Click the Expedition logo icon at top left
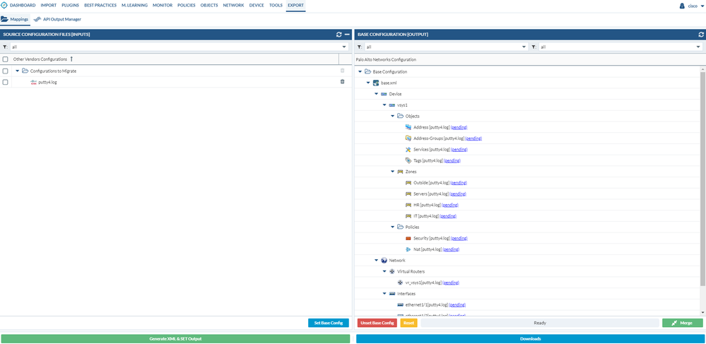 coord(4,6)
